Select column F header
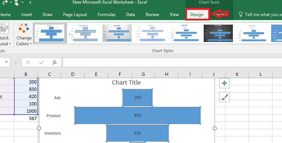The width and height of the screenshot is (282, 143). point(120,74)
